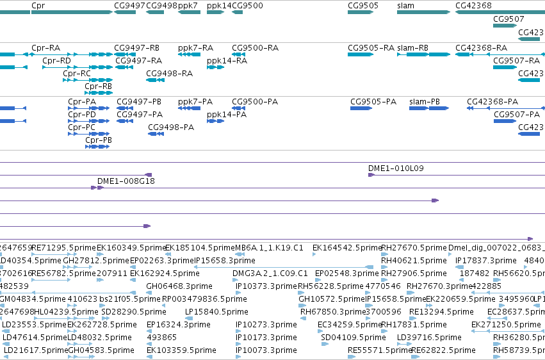Select the CG9500 gene feature
Screen dimensions: 545x360
[x=238, y=12]
